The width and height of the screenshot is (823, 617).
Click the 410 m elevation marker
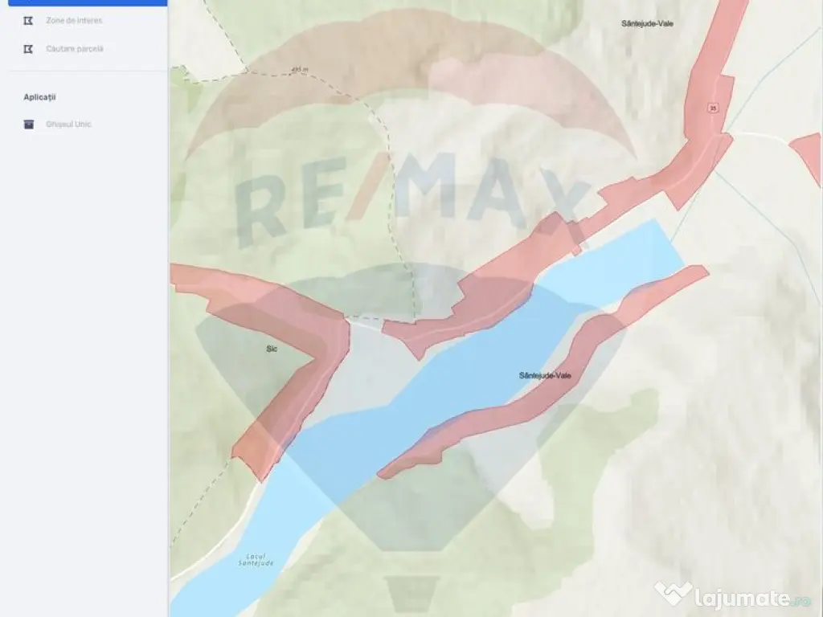pyautogui.click(x=300, y=69)
